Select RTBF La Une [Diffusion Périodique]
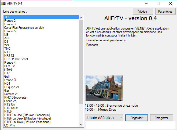The image size is (177, 130). click(41, 115)
